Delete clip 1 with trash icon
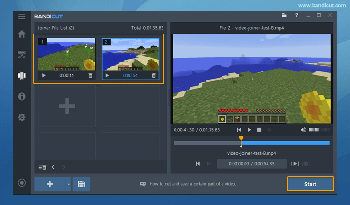This screenshot has height=205, width=350. (90, 75)
